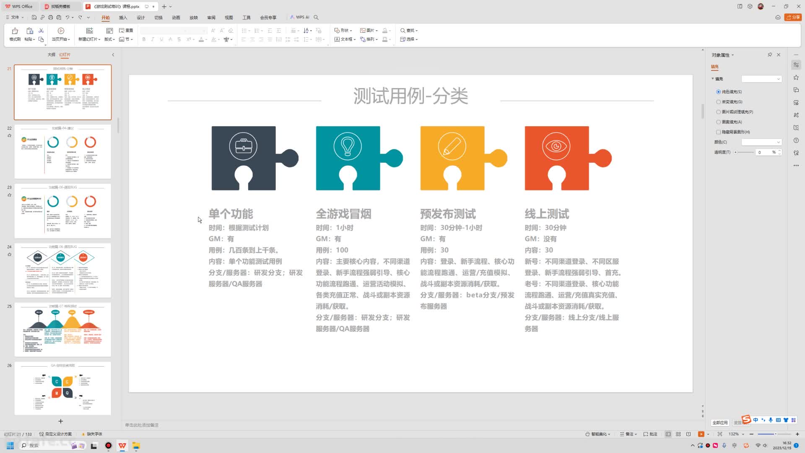Close the Object Properties (对象属性) panel

tap(779, 55)
